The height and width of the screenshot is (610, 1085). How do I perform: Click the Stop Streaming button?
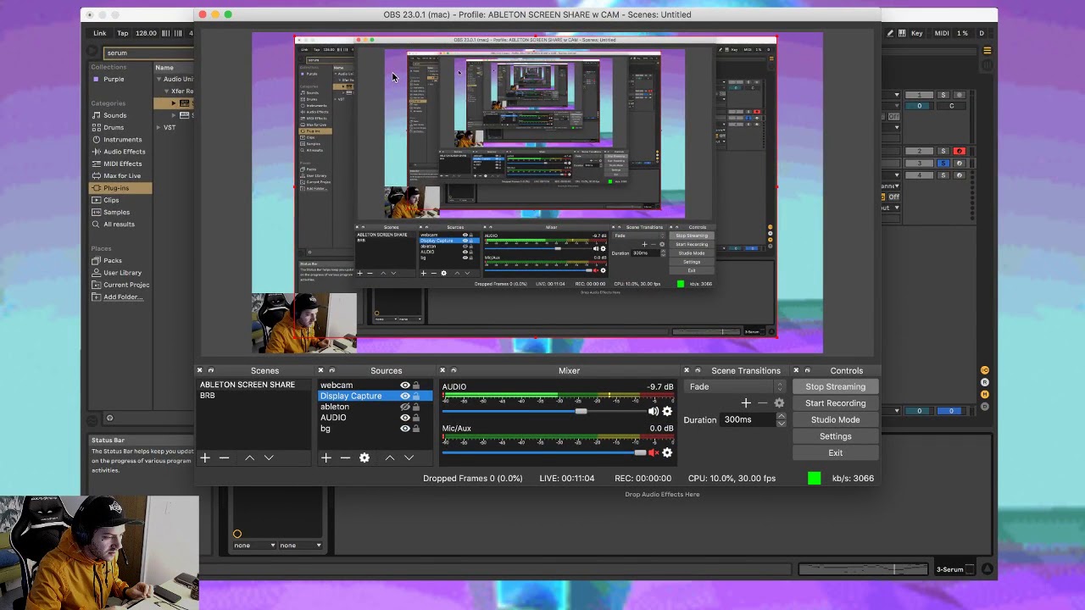click(835, 387)
